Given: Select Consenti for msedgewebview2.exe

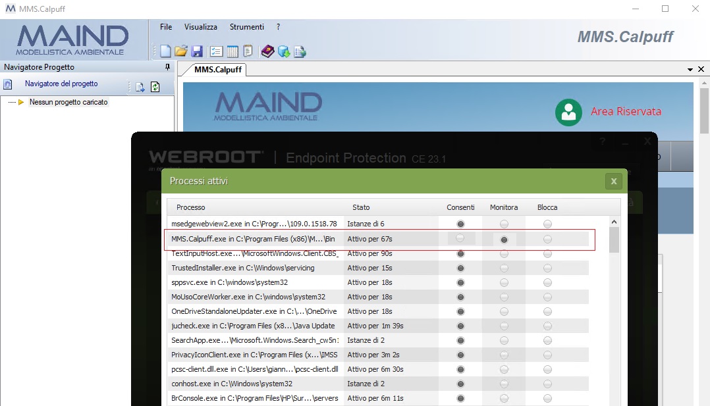Looking at the screenshot, I should tap(460, 224).
